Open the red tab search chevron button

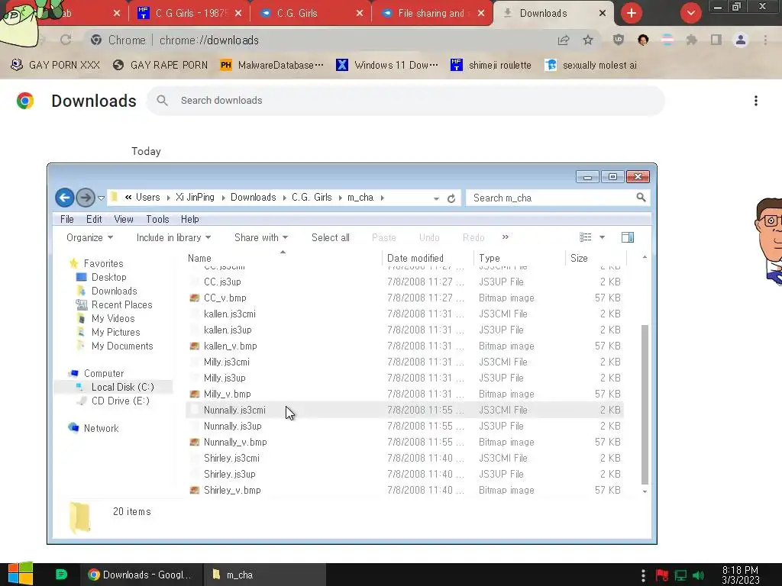pos(690,13)
